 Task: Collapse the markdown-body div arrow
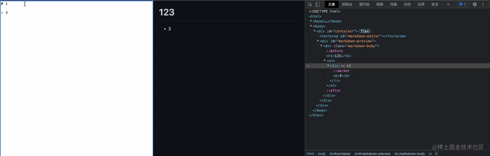tap(321, 46)
